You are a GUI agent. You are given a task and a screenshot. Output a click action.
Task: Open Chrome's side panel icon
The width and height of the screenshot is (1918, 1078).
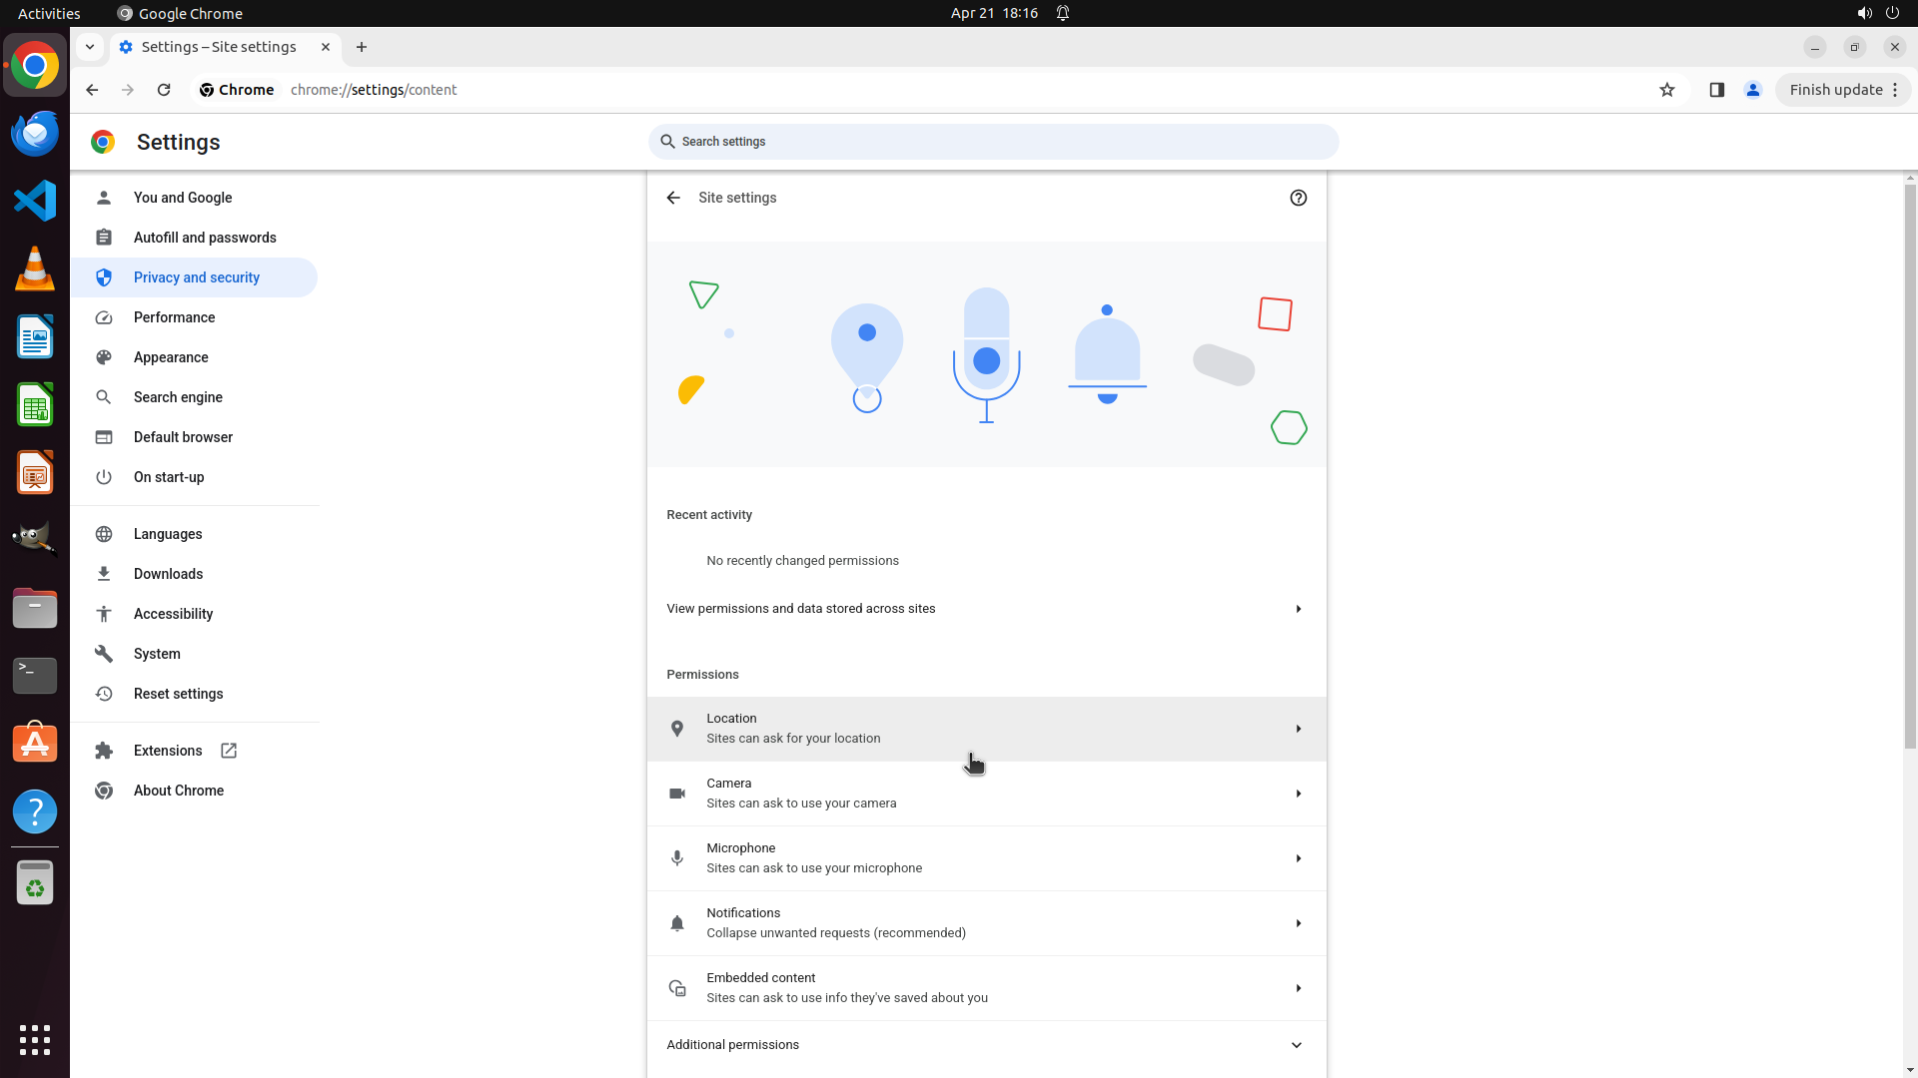1716,90
